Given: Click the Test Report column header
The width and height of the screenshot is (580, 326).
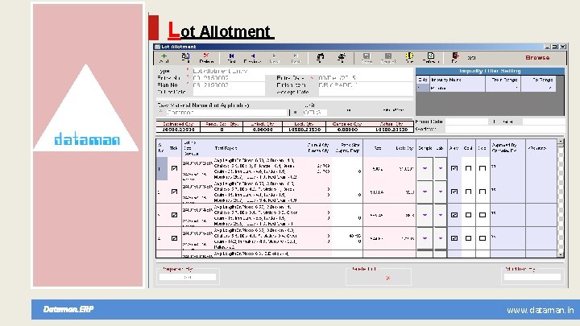Looking at the screenshot, I should [226, 148].
